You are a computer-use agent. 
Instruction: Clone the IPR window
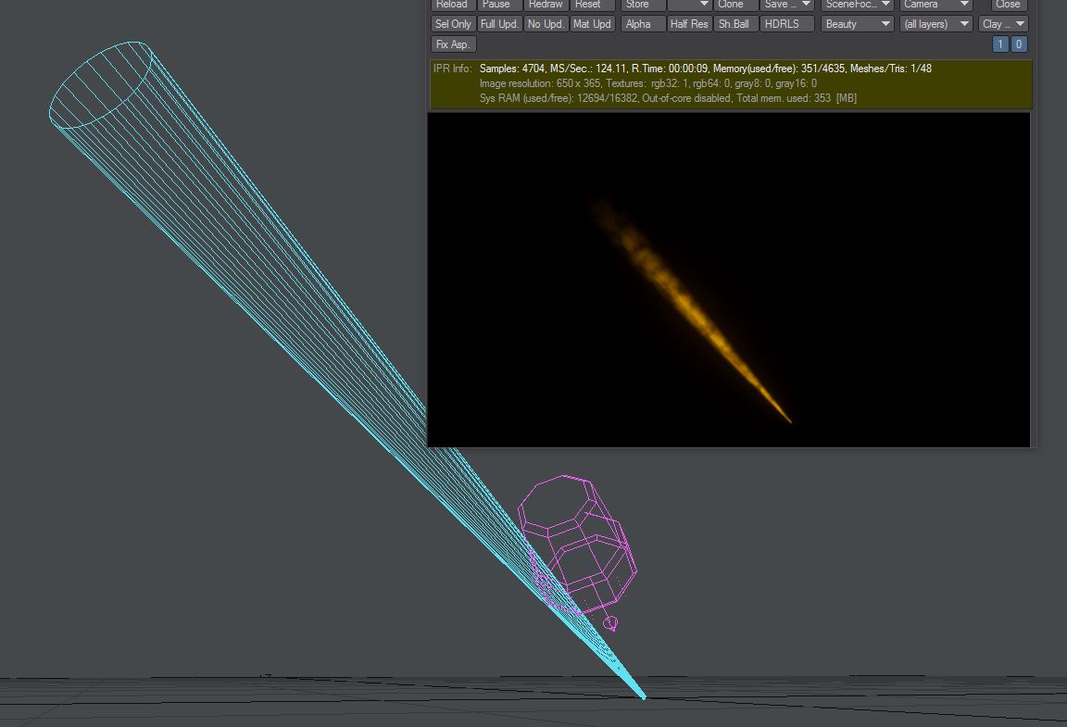click(734, 5)
